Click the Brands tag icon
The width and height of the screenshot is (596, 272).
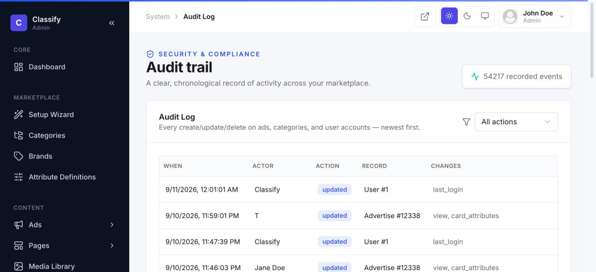pos(18,156)
